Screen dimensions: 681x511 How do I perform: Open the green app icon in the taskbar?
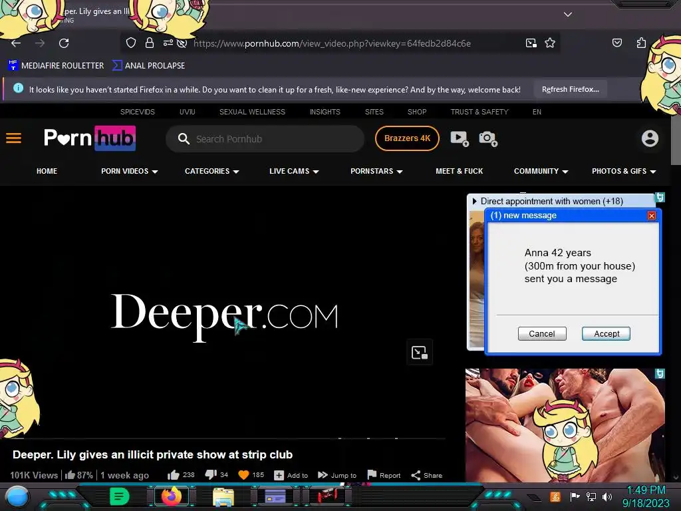click(x=120, y=496)
